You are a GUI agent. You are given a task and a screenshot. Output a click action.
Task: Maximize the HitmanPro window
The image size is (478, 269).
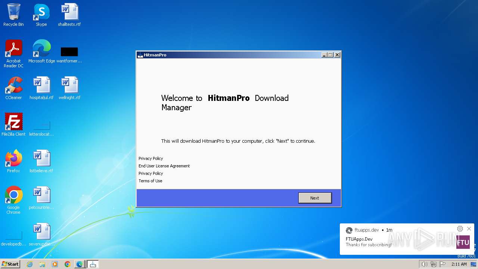(330, 55)
